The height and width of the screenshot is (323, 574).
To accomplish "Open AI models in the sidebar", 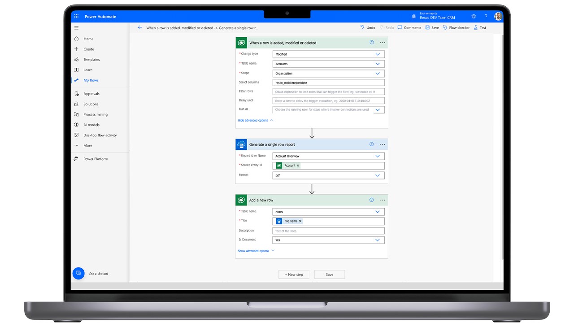I will 91,125.
